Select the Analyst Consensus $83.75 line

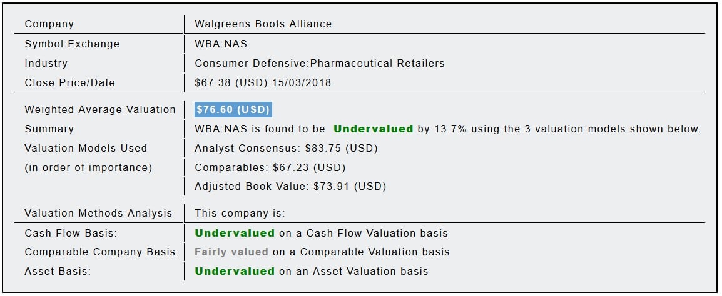286,149
